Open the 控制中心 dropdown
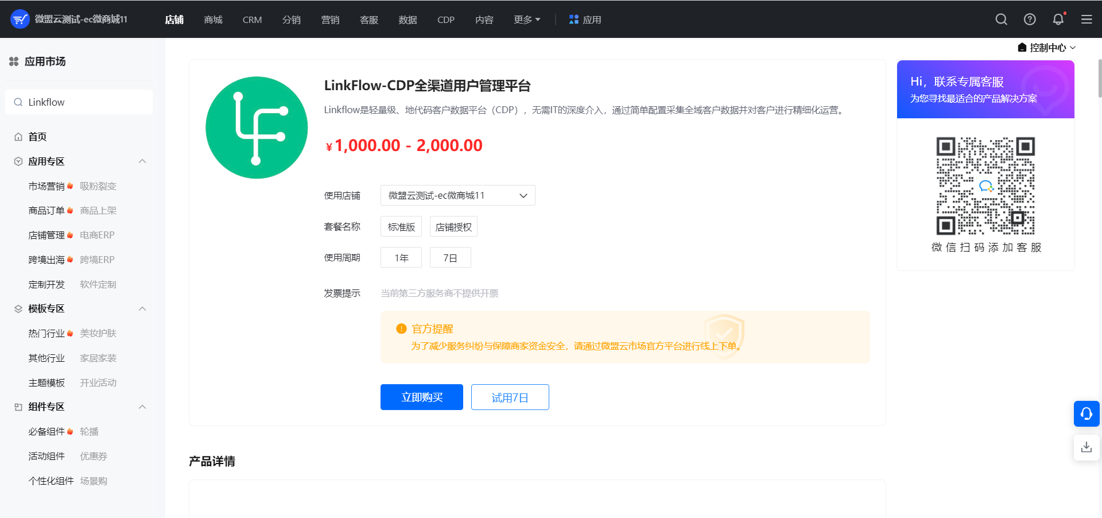This screenshot has height=518, width=1102. 1046,48
